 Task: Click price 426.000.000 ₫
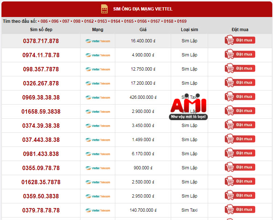[143, 97]
